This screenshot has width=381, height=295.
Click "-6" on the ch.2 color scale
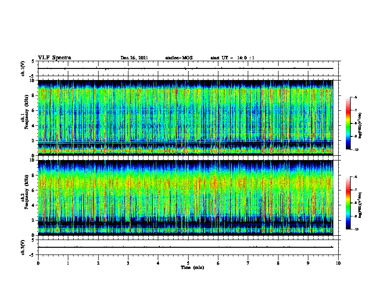(x=355, y=177)
